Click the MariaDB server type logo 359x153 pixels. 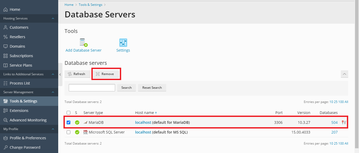(85, 122)
